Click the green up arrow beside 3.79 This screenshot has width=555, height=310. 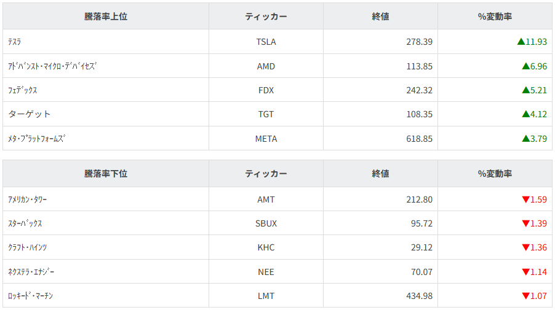point(525,139)
